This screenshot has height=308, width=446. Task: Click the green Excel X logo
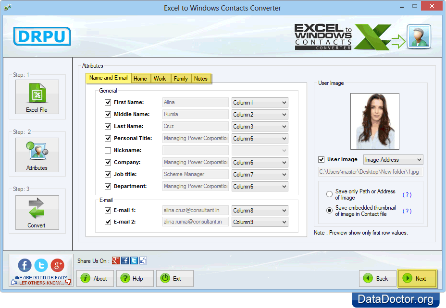(372, 37)
